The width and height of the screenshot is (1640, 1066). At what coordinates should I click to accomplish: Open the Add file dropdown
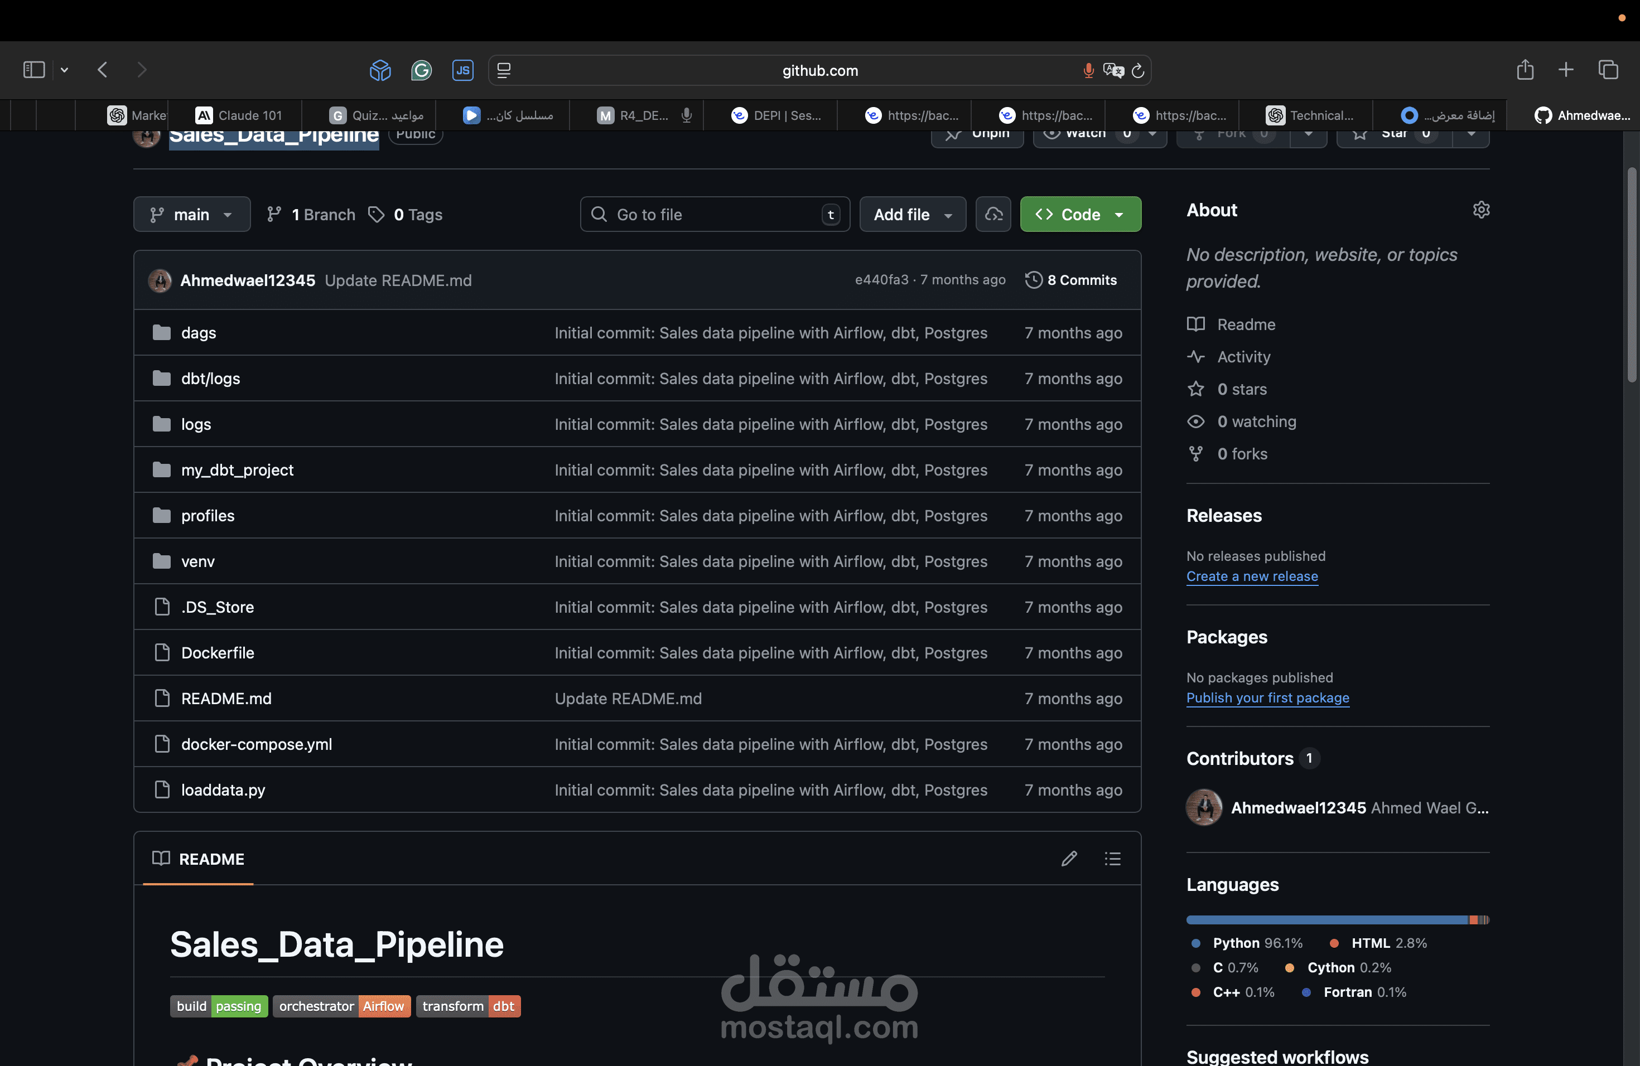pos(913,214)
